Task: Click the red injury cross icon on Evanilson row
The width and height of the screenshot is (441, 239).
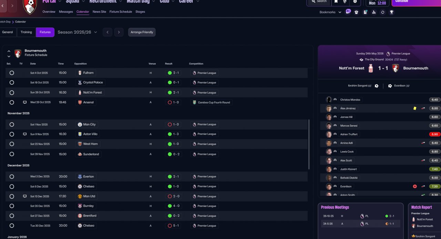Action: [415, 186]
